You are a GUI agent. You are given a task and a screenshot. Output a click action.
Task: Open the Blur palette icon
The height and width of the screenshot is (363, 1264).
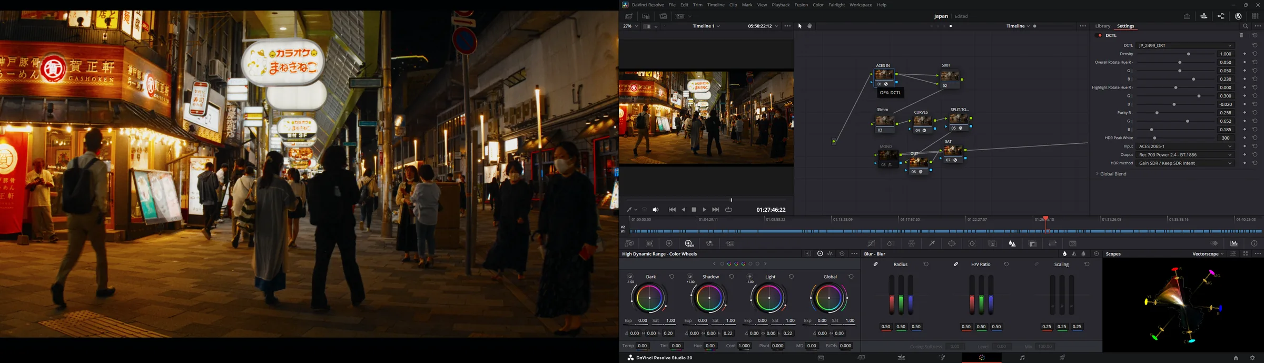1012,243
